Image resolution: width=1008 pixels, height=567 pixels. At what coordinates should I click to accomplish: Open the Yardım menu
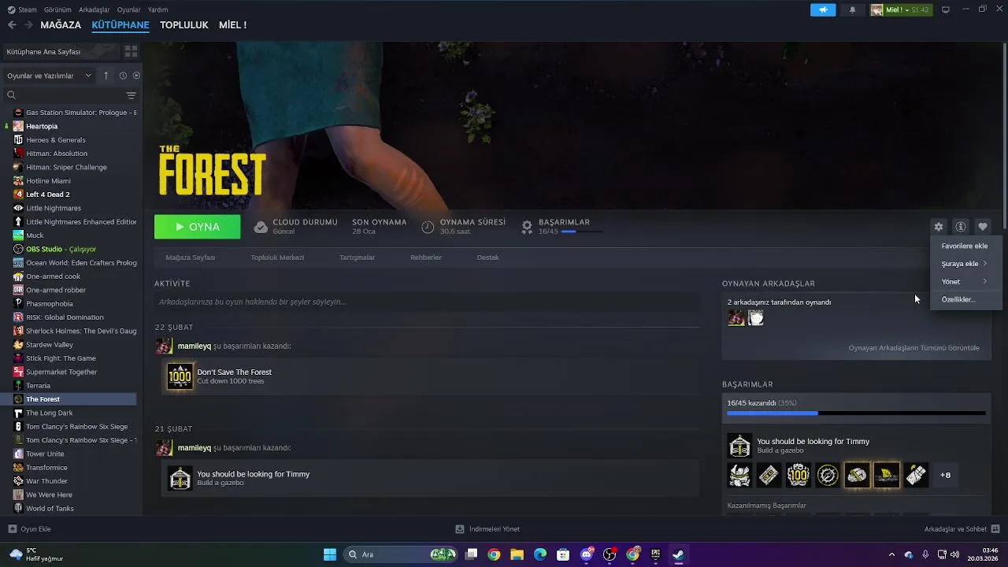(157, 9)
